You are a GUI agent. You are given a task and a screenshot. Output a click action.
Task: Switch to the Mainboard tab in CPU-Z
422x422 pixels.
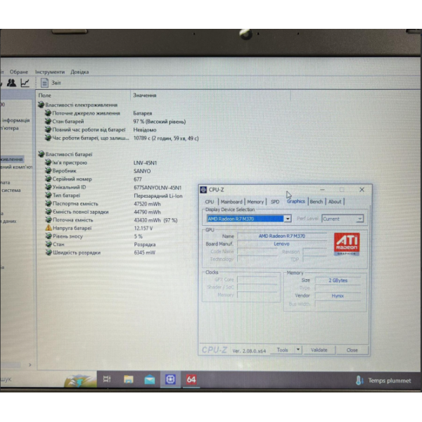(231, 202)
